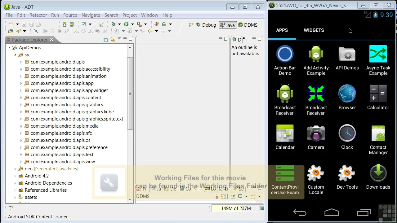Click the New file wizard icon
Image resolution: width=397 pixels, height=223 pixels.
click(11, 24)
